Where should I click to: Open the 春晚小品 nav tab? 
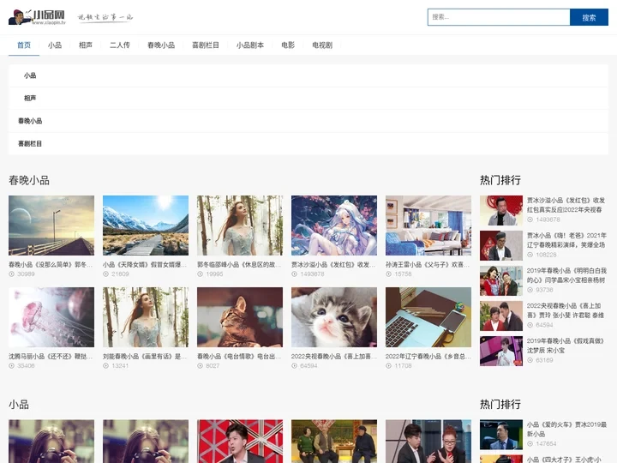(x=161, y=45)
